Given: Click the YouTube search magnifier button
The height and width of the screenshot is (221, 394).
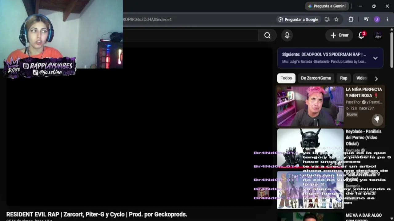Looking at the screenshot, I should (x=267, y=35).
